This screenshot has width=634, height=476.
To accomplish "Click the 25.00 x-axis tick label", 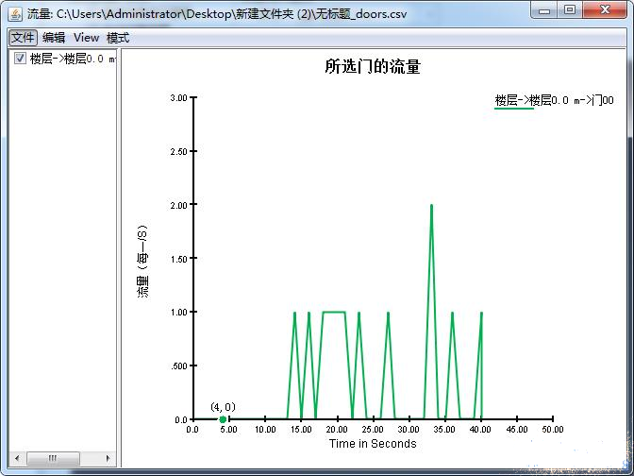I will 373,430.
